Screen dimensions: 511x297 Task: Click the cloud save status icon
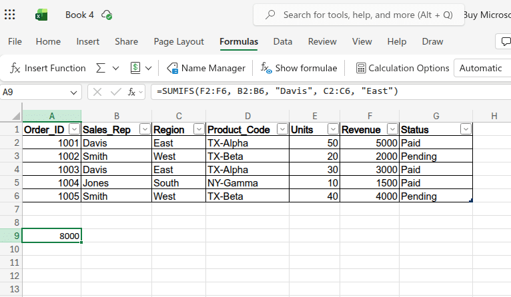[x=107, y=15]
